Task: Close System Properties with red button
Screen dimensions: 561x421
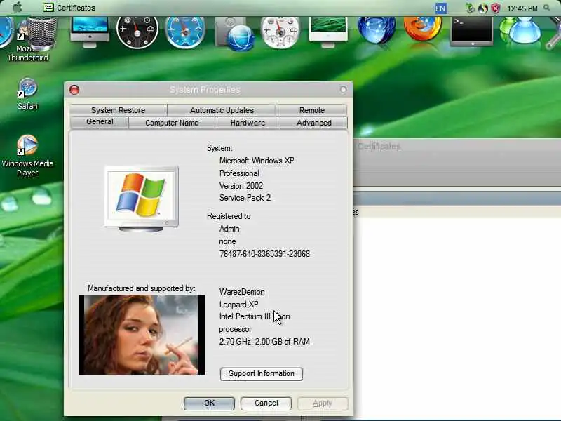Action: click(74, 90)
